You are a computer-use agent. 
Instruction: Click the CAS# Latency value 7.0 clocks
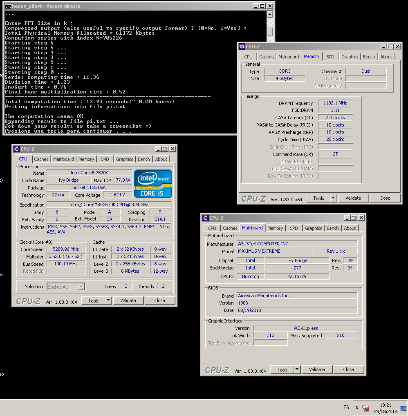pos(335,118)
